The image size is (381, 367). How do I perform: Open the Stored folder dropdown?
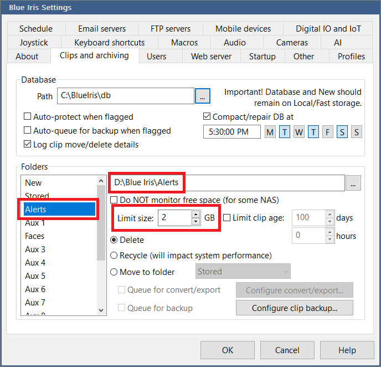243,272
